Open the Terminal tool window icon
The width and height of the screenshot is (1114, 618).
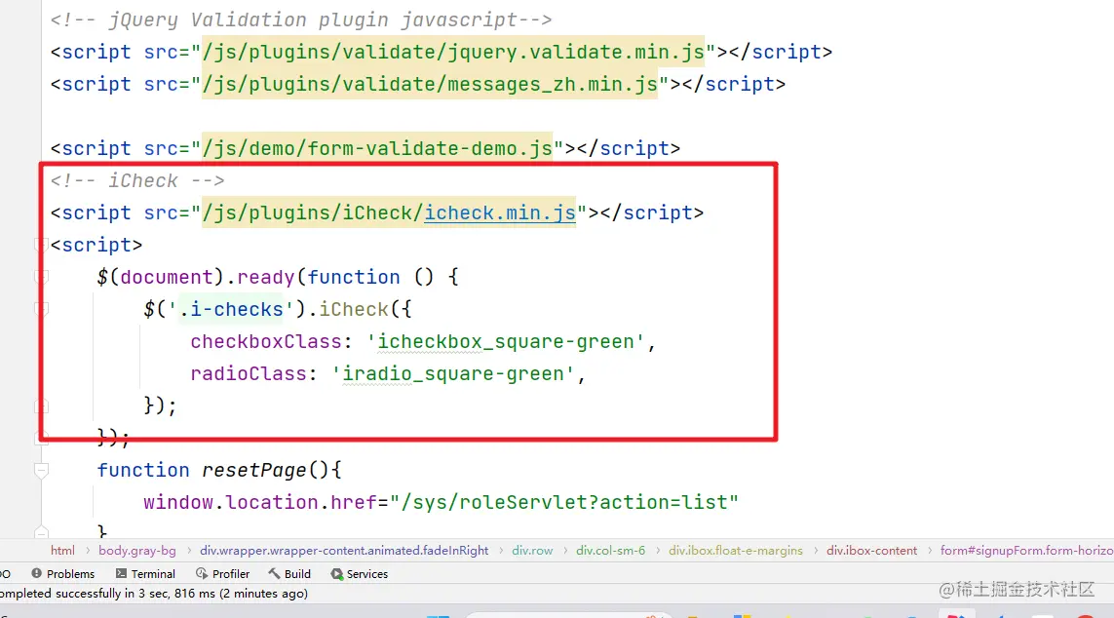pos(121,573)
